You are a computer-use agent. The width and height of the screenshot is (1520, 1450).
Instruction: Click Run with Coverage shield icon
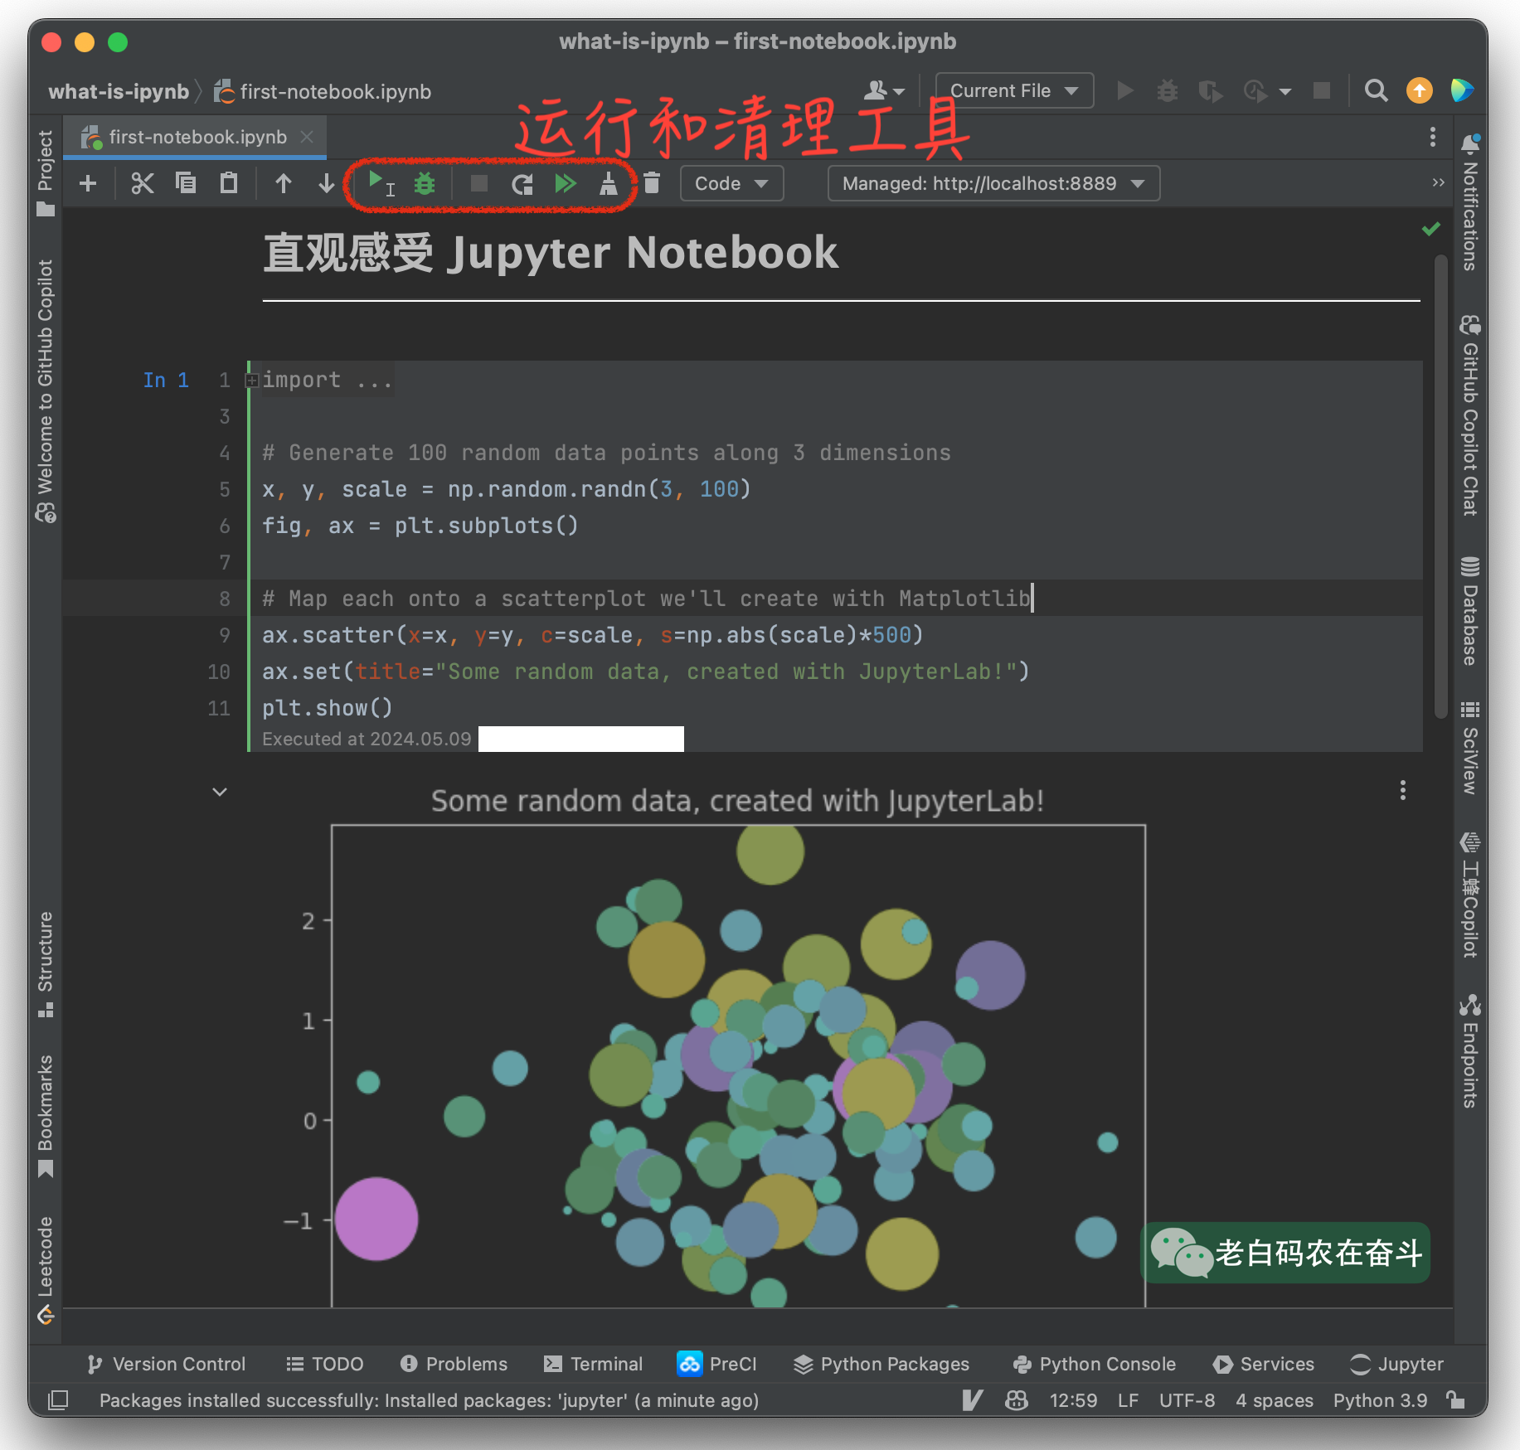point(1211,90)
